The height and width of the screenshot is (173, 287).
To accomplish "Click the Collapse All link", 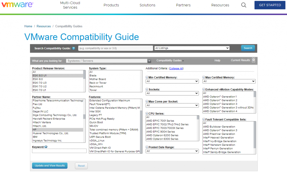I will [x=176, y=68].
